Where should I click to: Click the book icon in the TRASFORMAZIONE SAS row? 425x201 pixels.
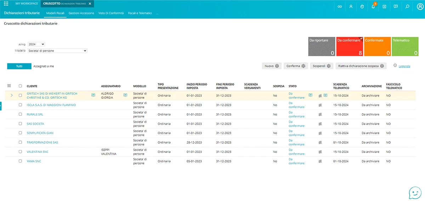(320, 142)
